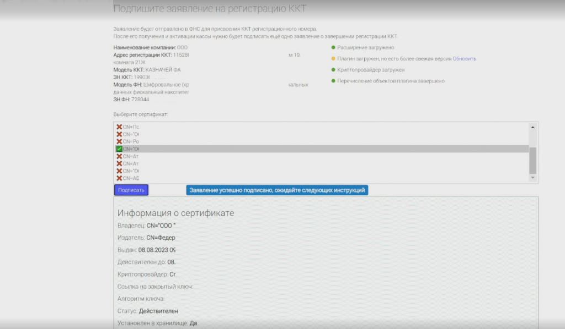Click green dot for Перечисление объектов плагина
Viewport: 565px width, 329px height.
coord(333,81)
